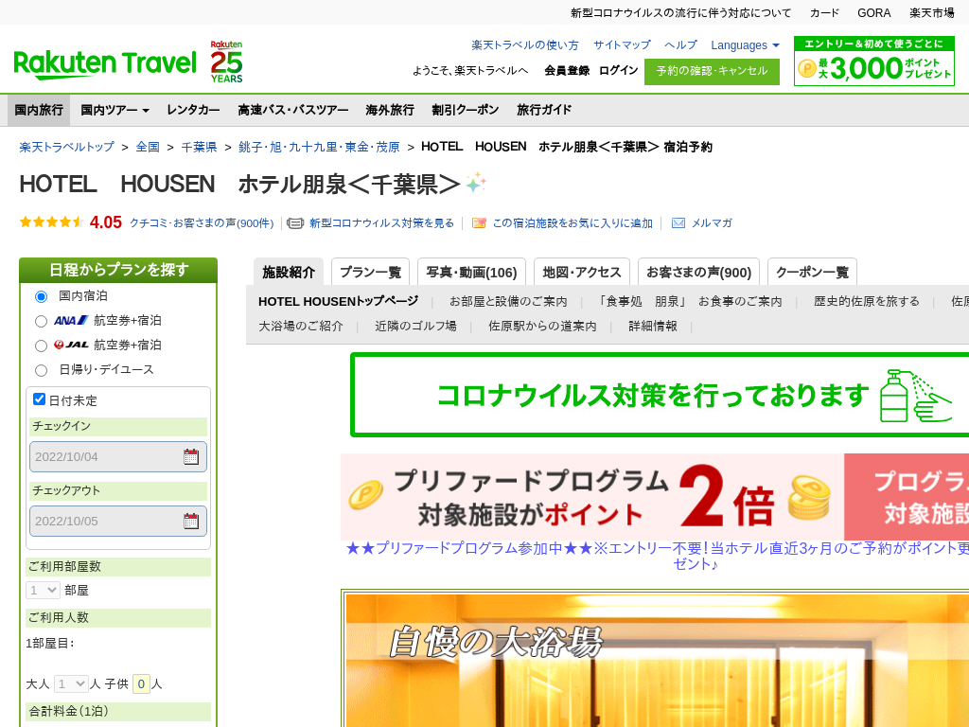The width and height of the screenshot is (969, 727).
Task: Open 佐原駅からの道案内 link
Action: pyautogui.click(x=542, y=327)
